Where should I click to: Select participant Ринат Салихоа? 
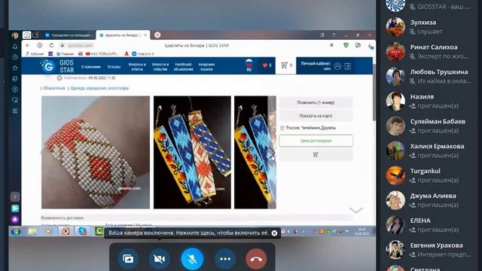coord(429,52)
